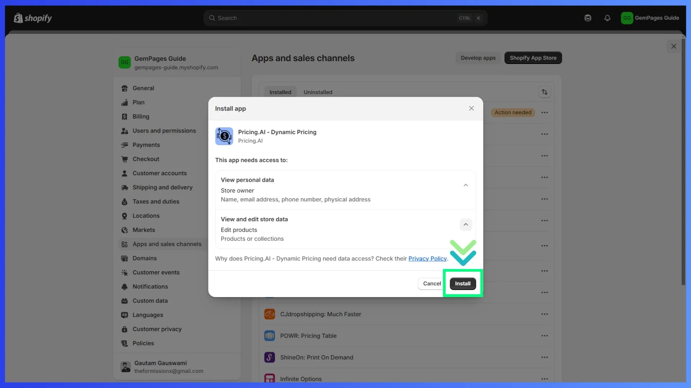Screen dimensions: 691x388
Task: Collapse the View personal data section
Action: tap(466, 185)
